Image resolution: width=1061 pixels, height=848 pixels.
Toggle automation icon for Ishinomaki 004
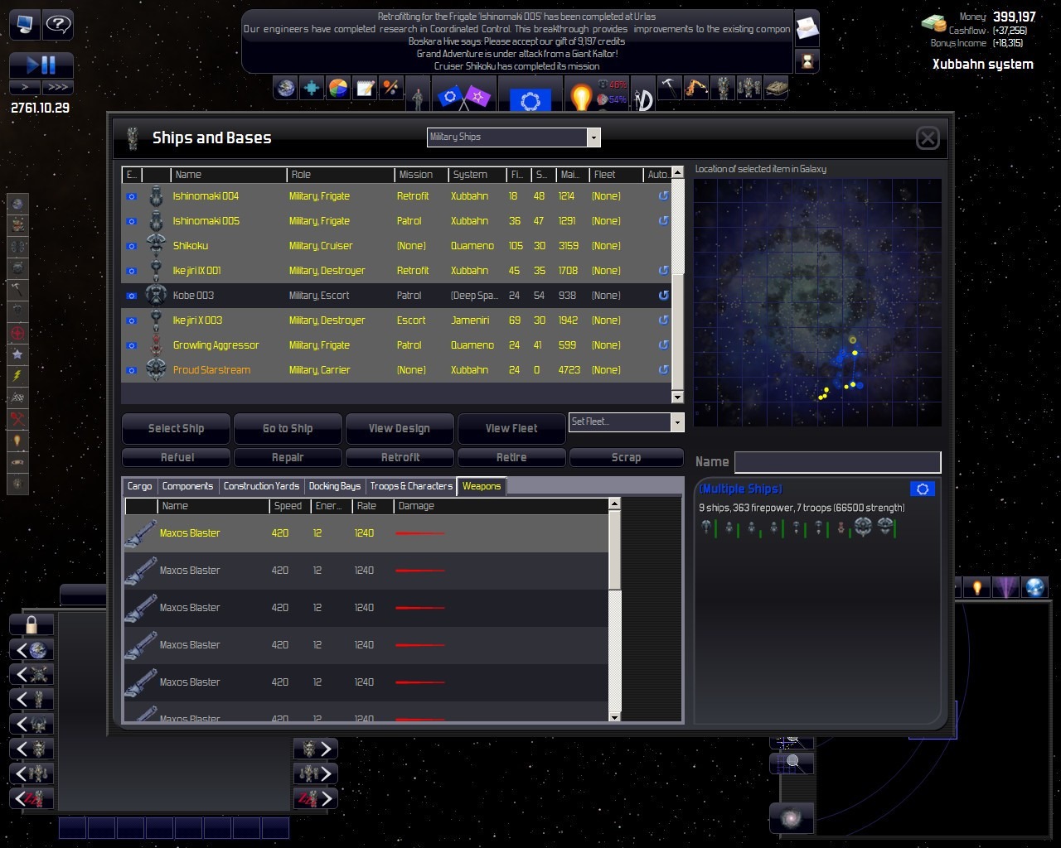[x=663, y=196]
